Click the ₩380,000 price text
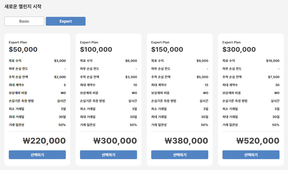288x170 pixels. pyautogui.click(x=187, y=141)
